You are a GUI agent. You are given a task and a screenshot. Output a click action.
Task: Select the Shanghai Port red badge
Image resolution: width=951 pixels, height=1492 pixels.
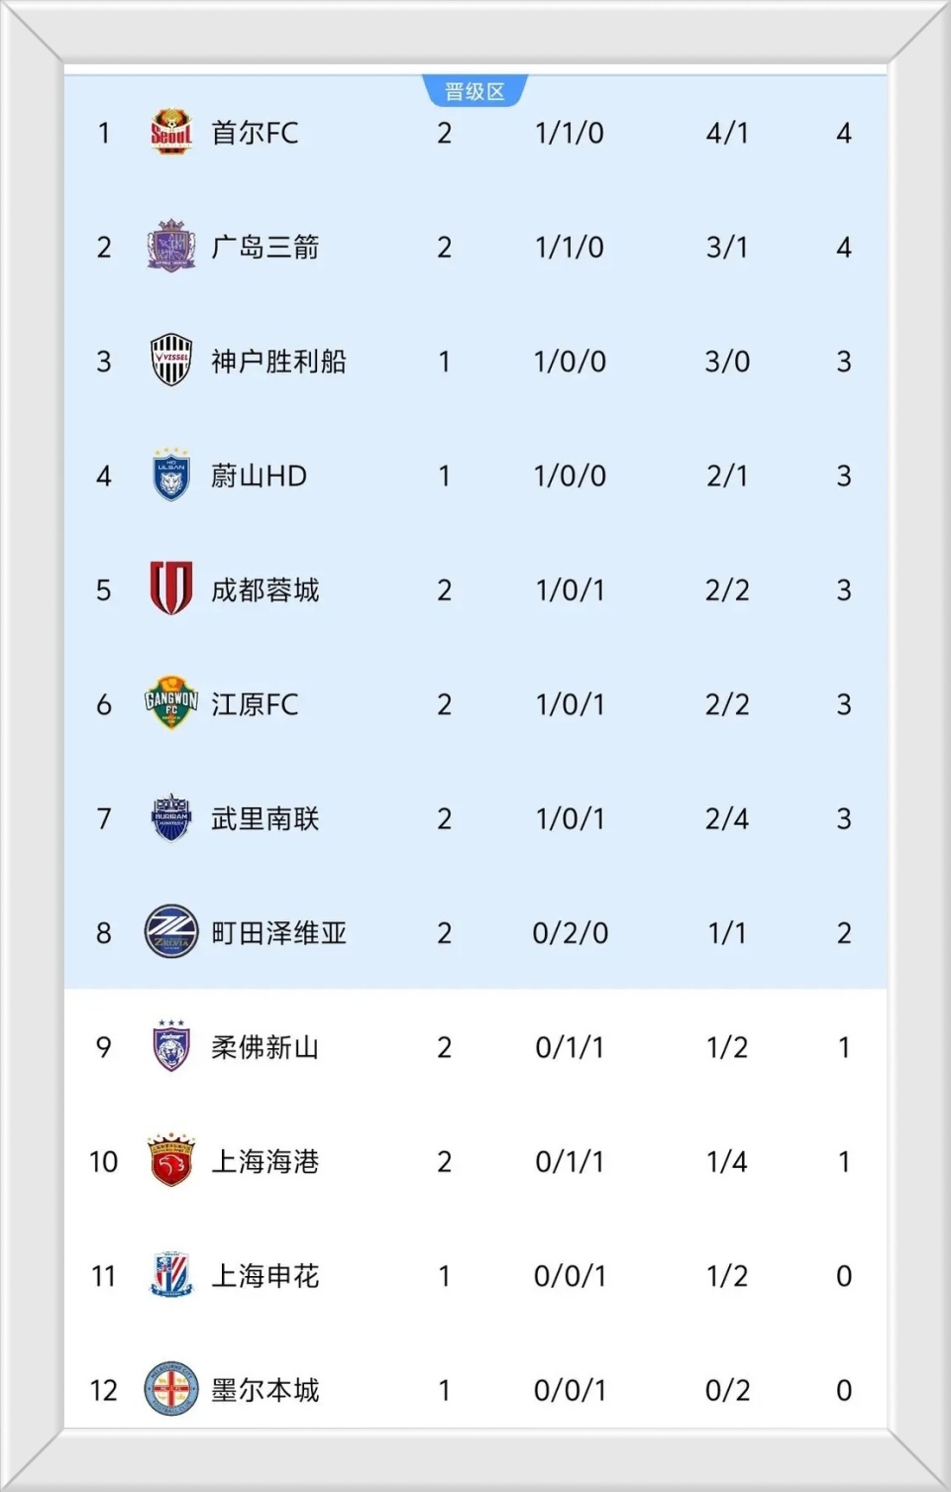tap(170, 1161)
